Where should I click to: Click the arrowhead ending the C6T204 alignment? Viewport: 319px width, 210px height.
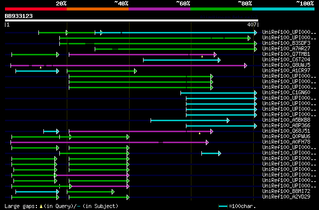tap(219, 60)
